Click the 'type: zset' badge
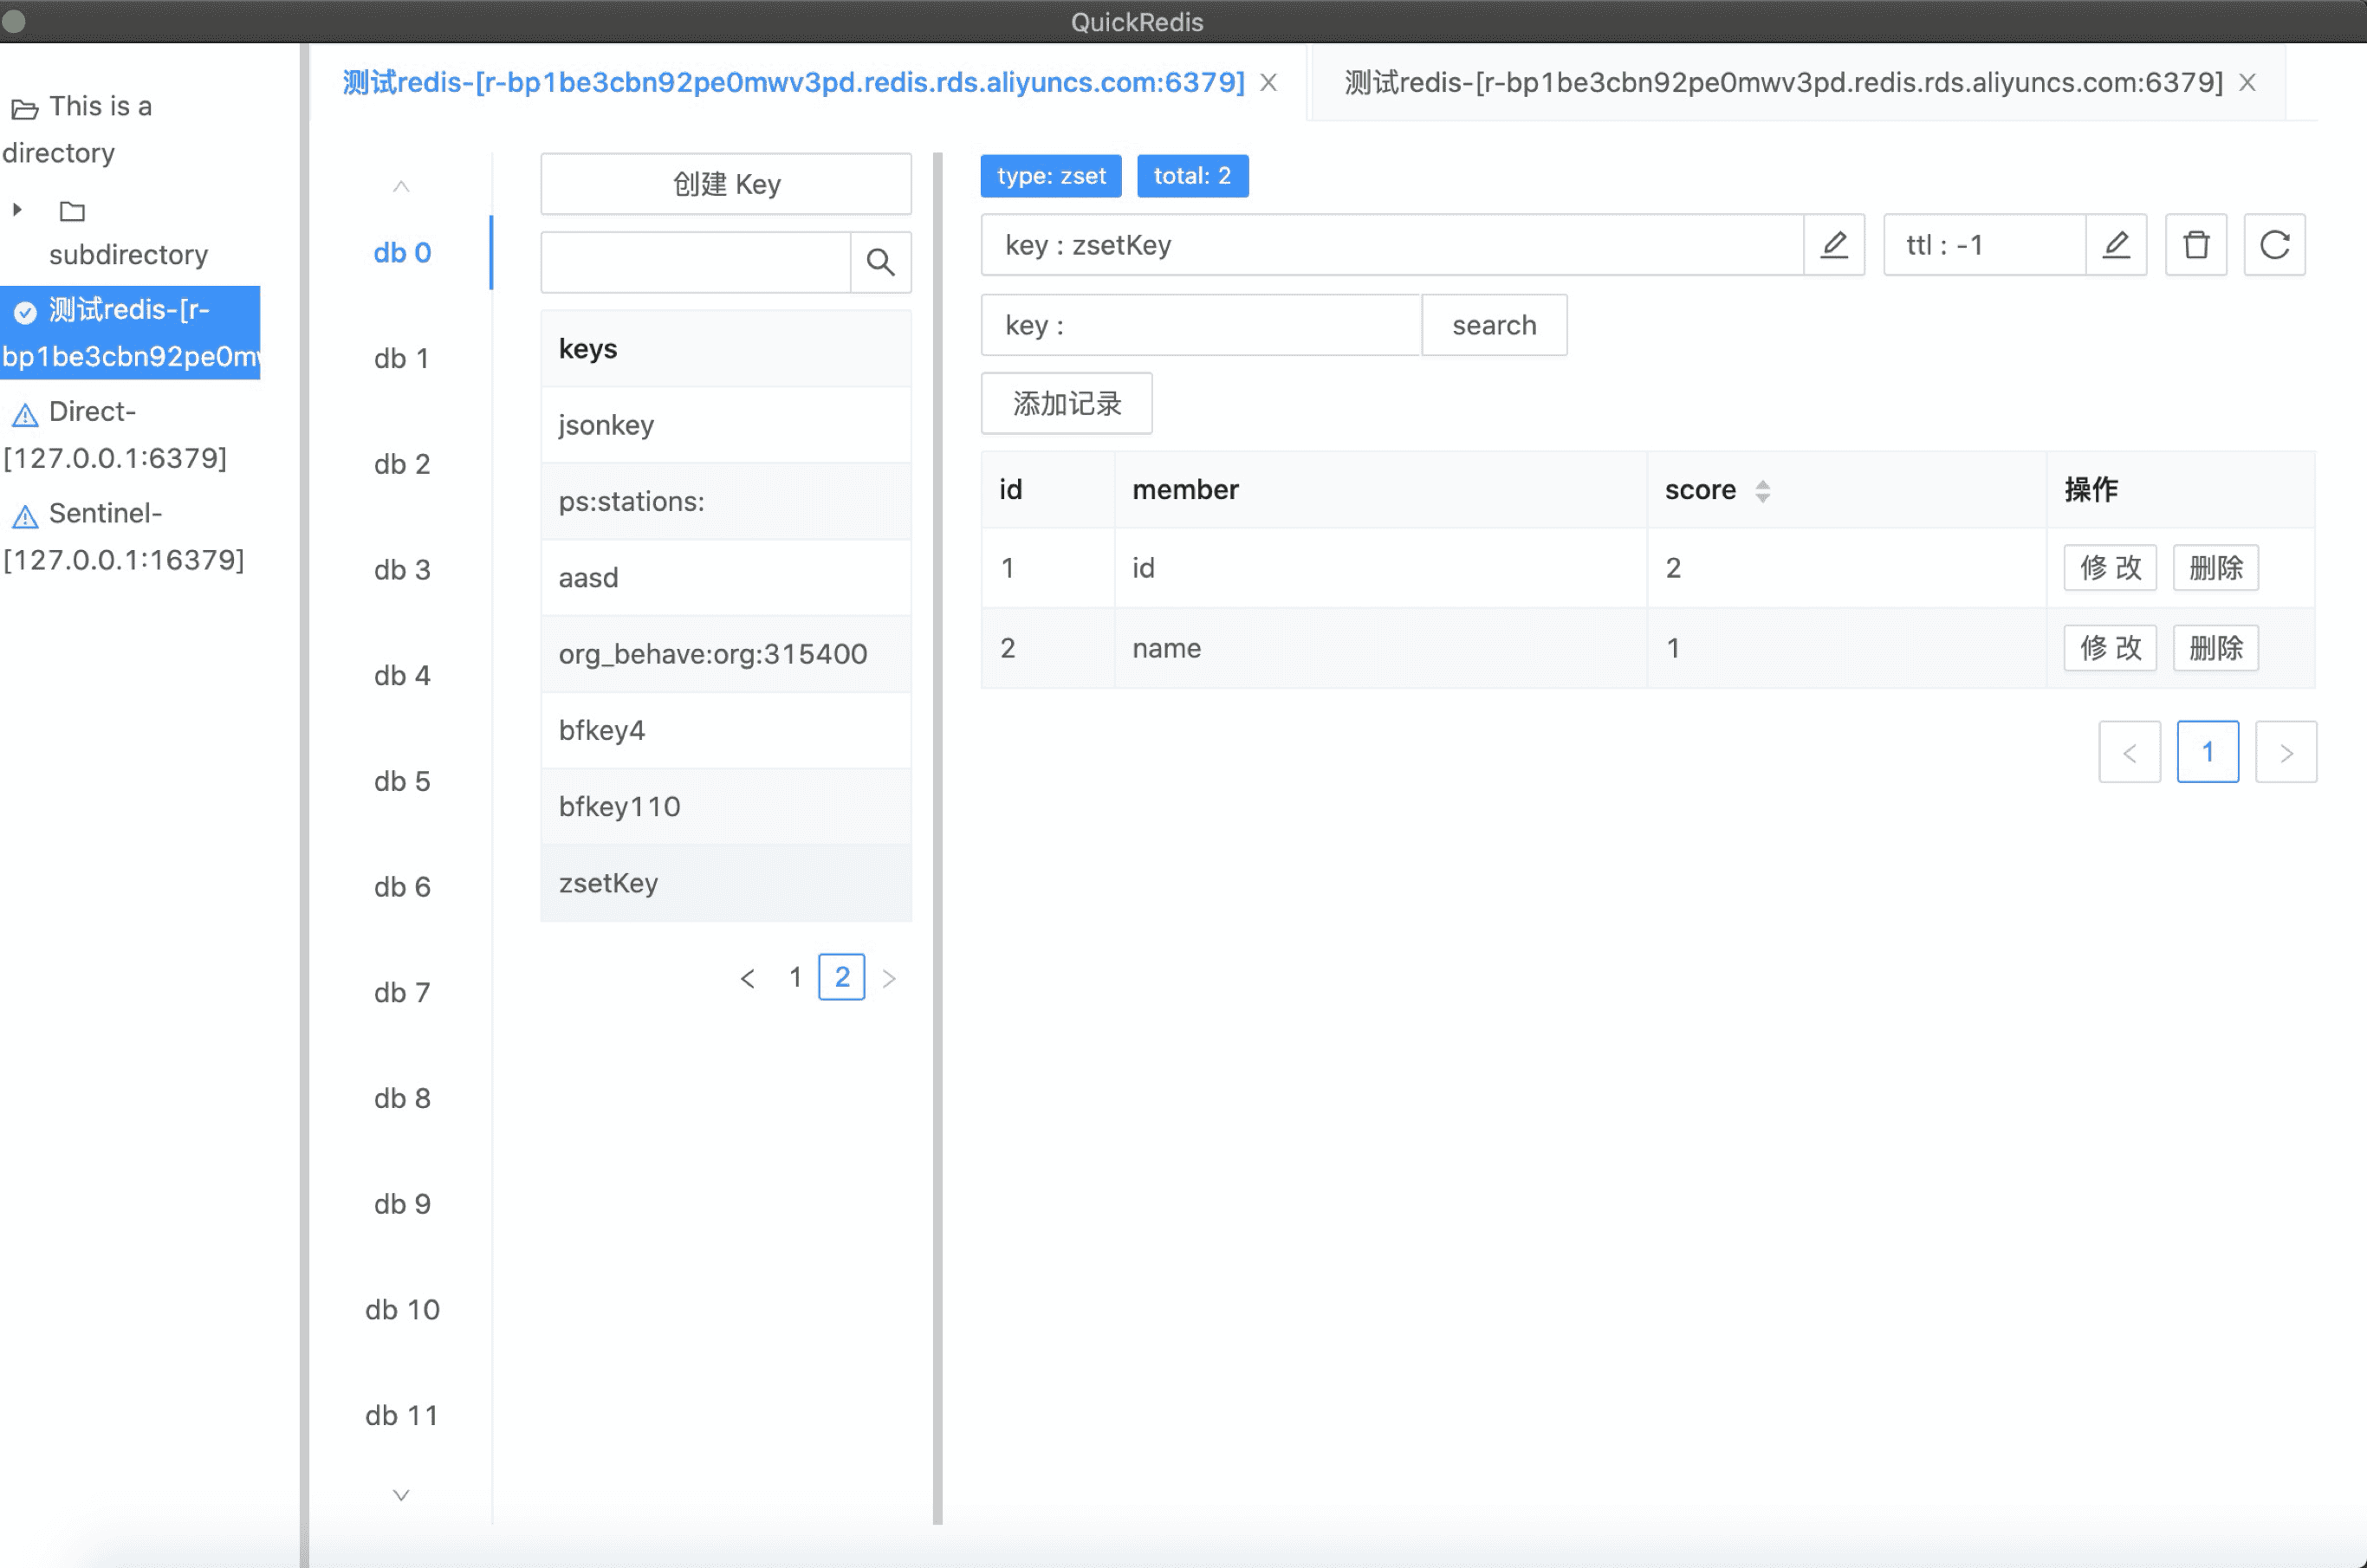The image size is (2367, 1568). [x=1050, y=176]
